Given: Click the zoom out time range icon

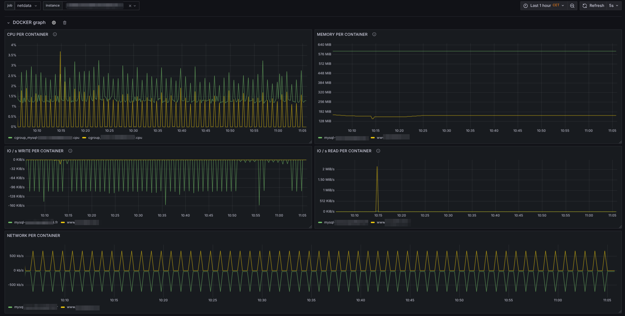Looking at the screenshot, I should (x=572, y=6).
